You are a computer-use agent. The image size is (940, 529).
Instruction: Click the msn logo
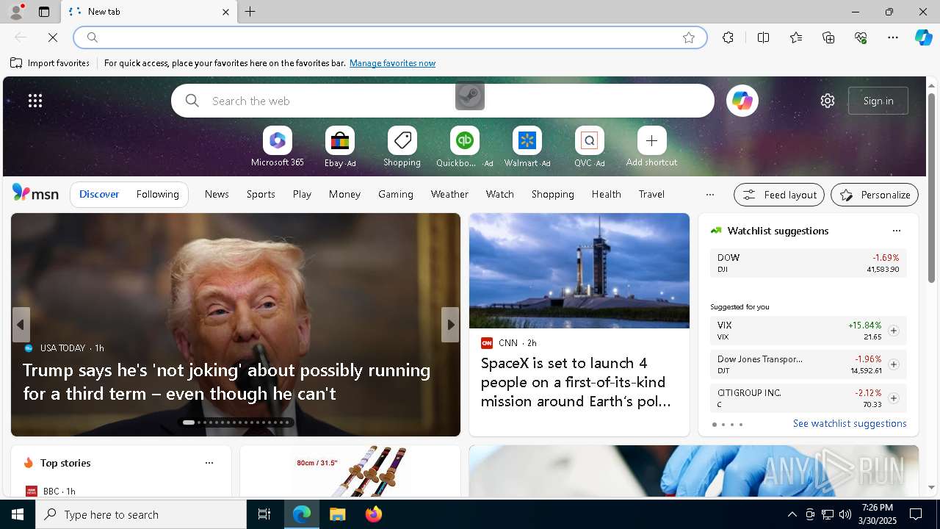(35, 194)
